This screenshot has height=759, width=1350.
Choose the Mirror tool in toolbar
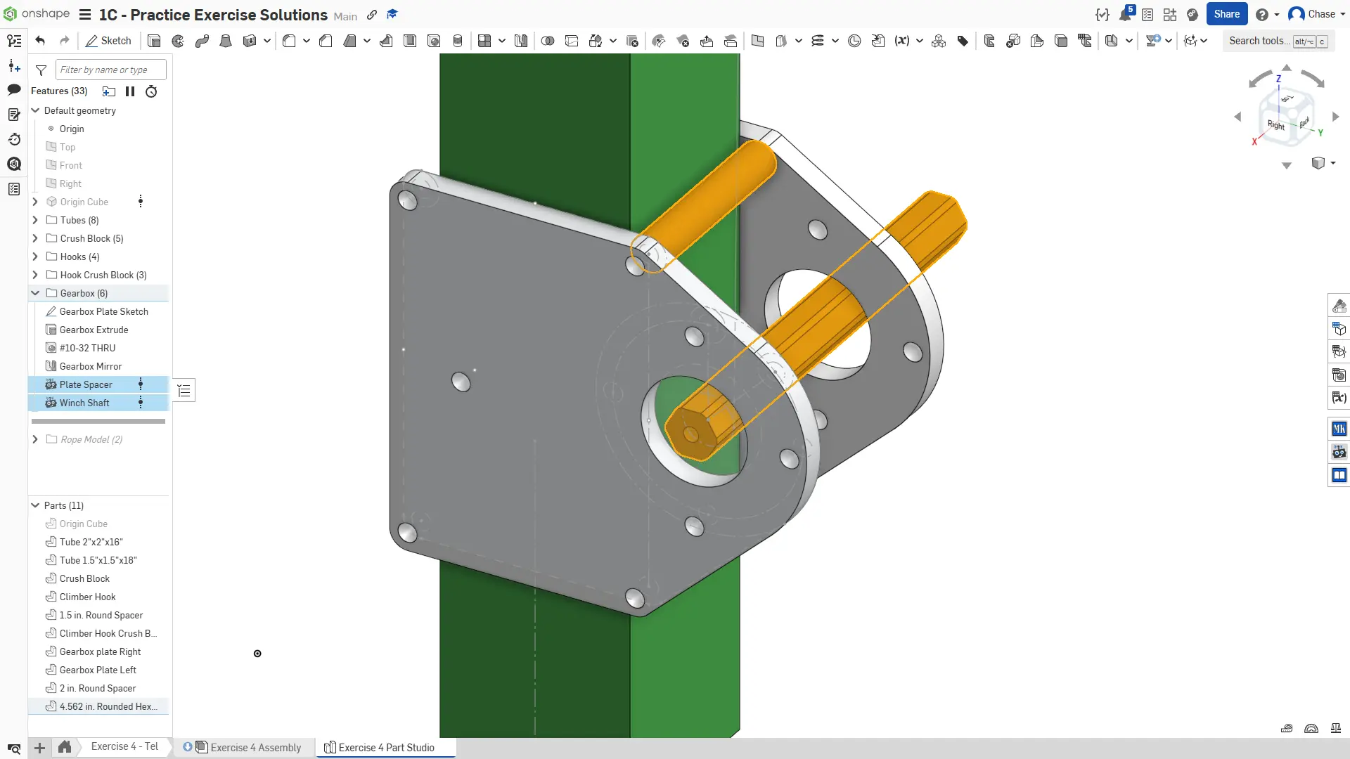click(521, 41)
